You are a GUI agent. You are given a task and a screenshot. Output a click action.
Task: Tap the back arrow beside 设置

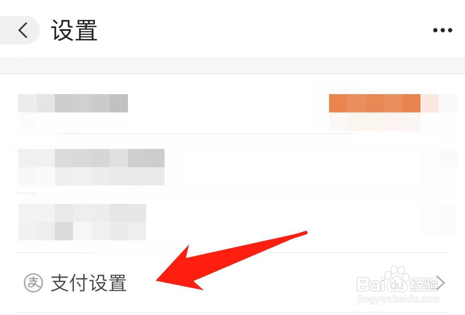point(23,30)
